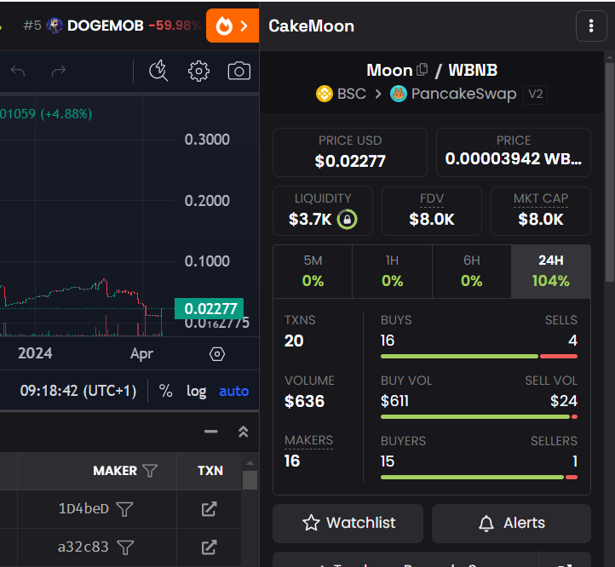Open the PancakeSwap DEX link
The image size is (615, 567).
[x=453, y=94]
